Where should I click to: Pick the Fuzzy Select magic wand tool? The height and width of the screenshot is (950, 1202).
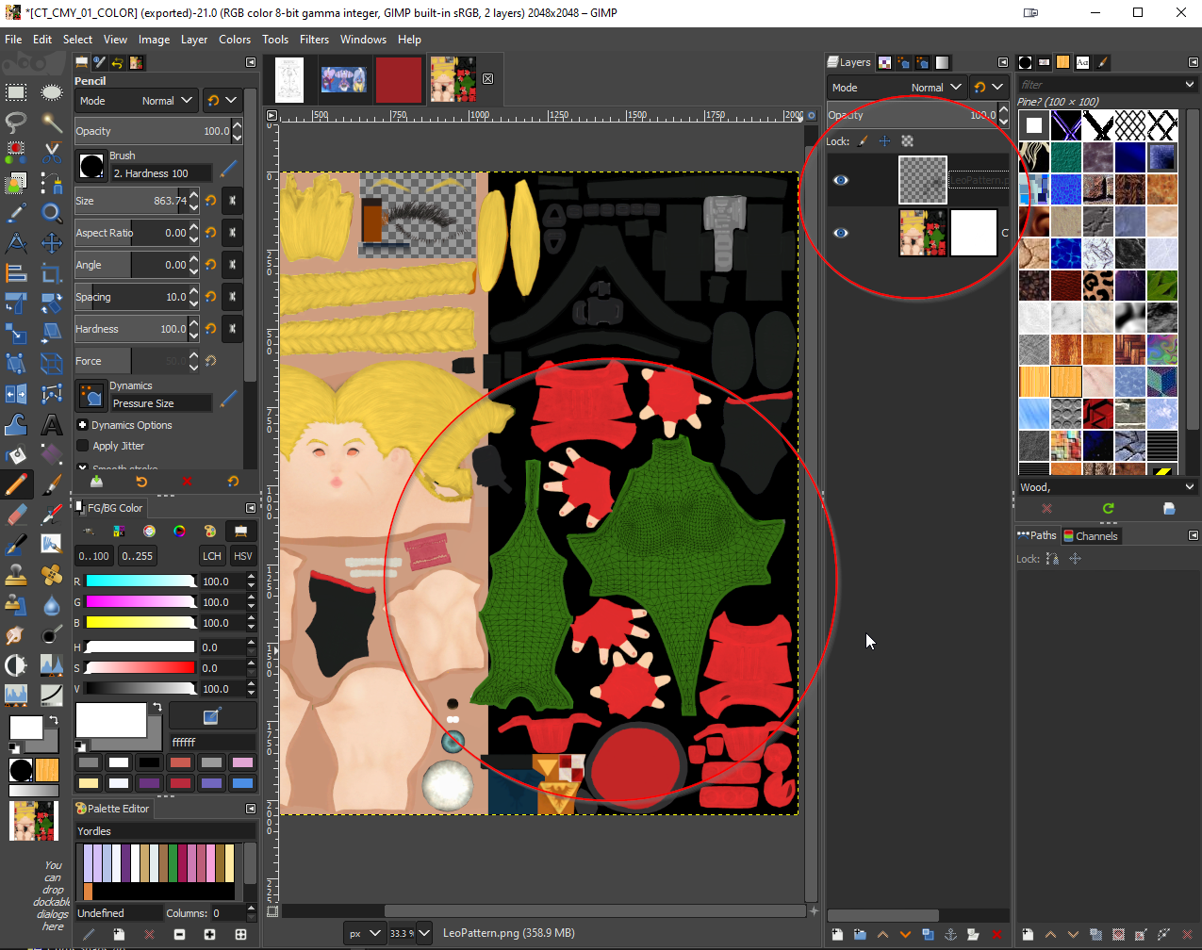[x=52, y=123]
